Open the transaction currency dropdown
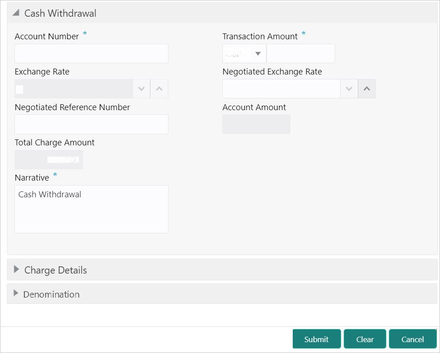The image size is (440, 353). 244,53
